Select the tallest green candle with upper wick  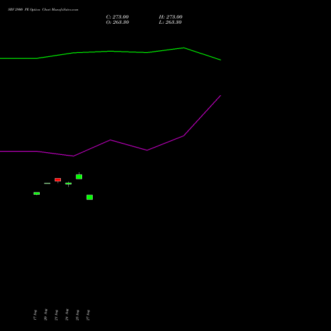[79, 176]
